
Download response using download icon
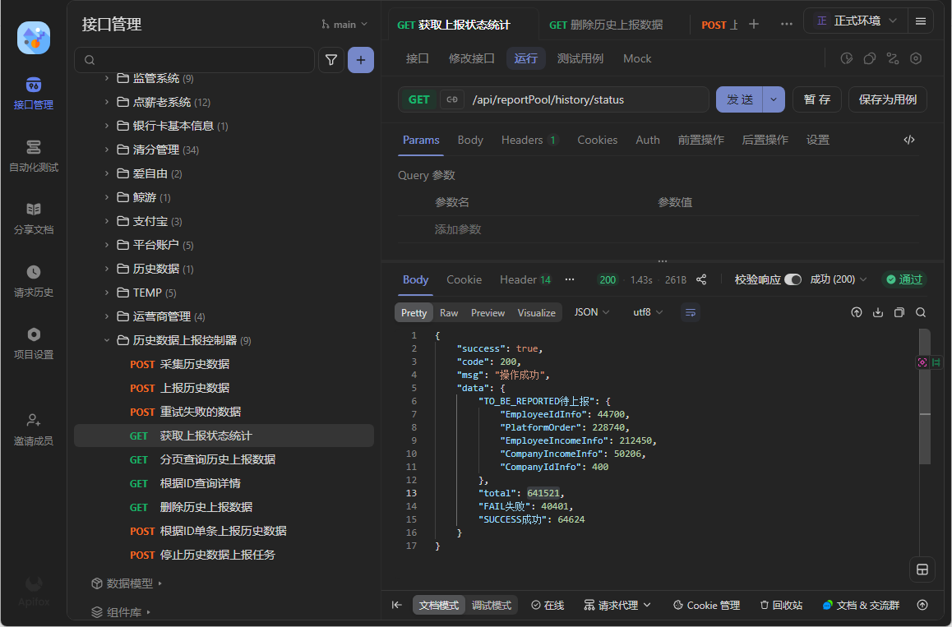pyautogui.click(x=878, y=312)
